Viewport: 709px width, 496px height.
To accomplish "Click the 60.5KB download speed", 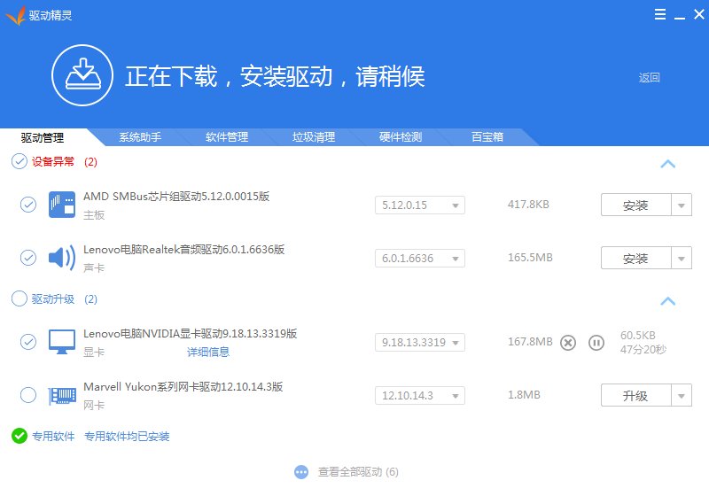I will [637, 335].
